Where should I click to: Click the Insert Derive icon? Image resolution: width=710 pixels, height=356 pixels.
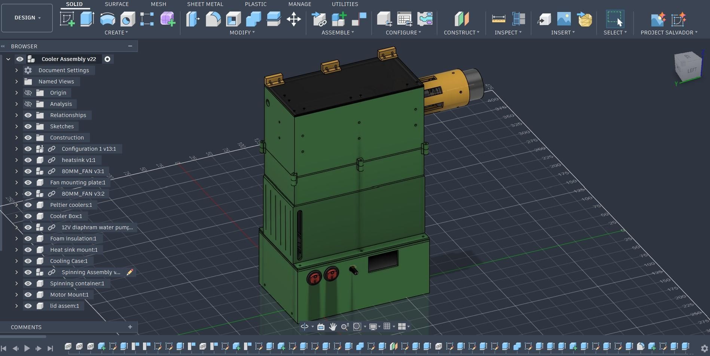544,19
